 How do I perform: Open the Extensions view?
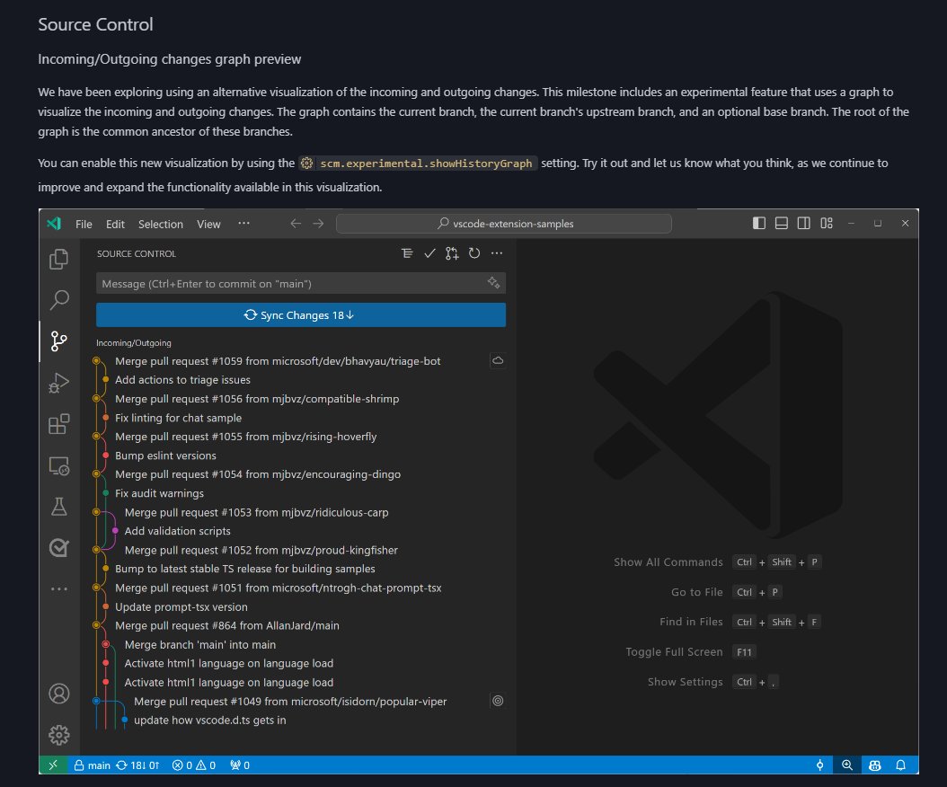[x=58, y=424]
